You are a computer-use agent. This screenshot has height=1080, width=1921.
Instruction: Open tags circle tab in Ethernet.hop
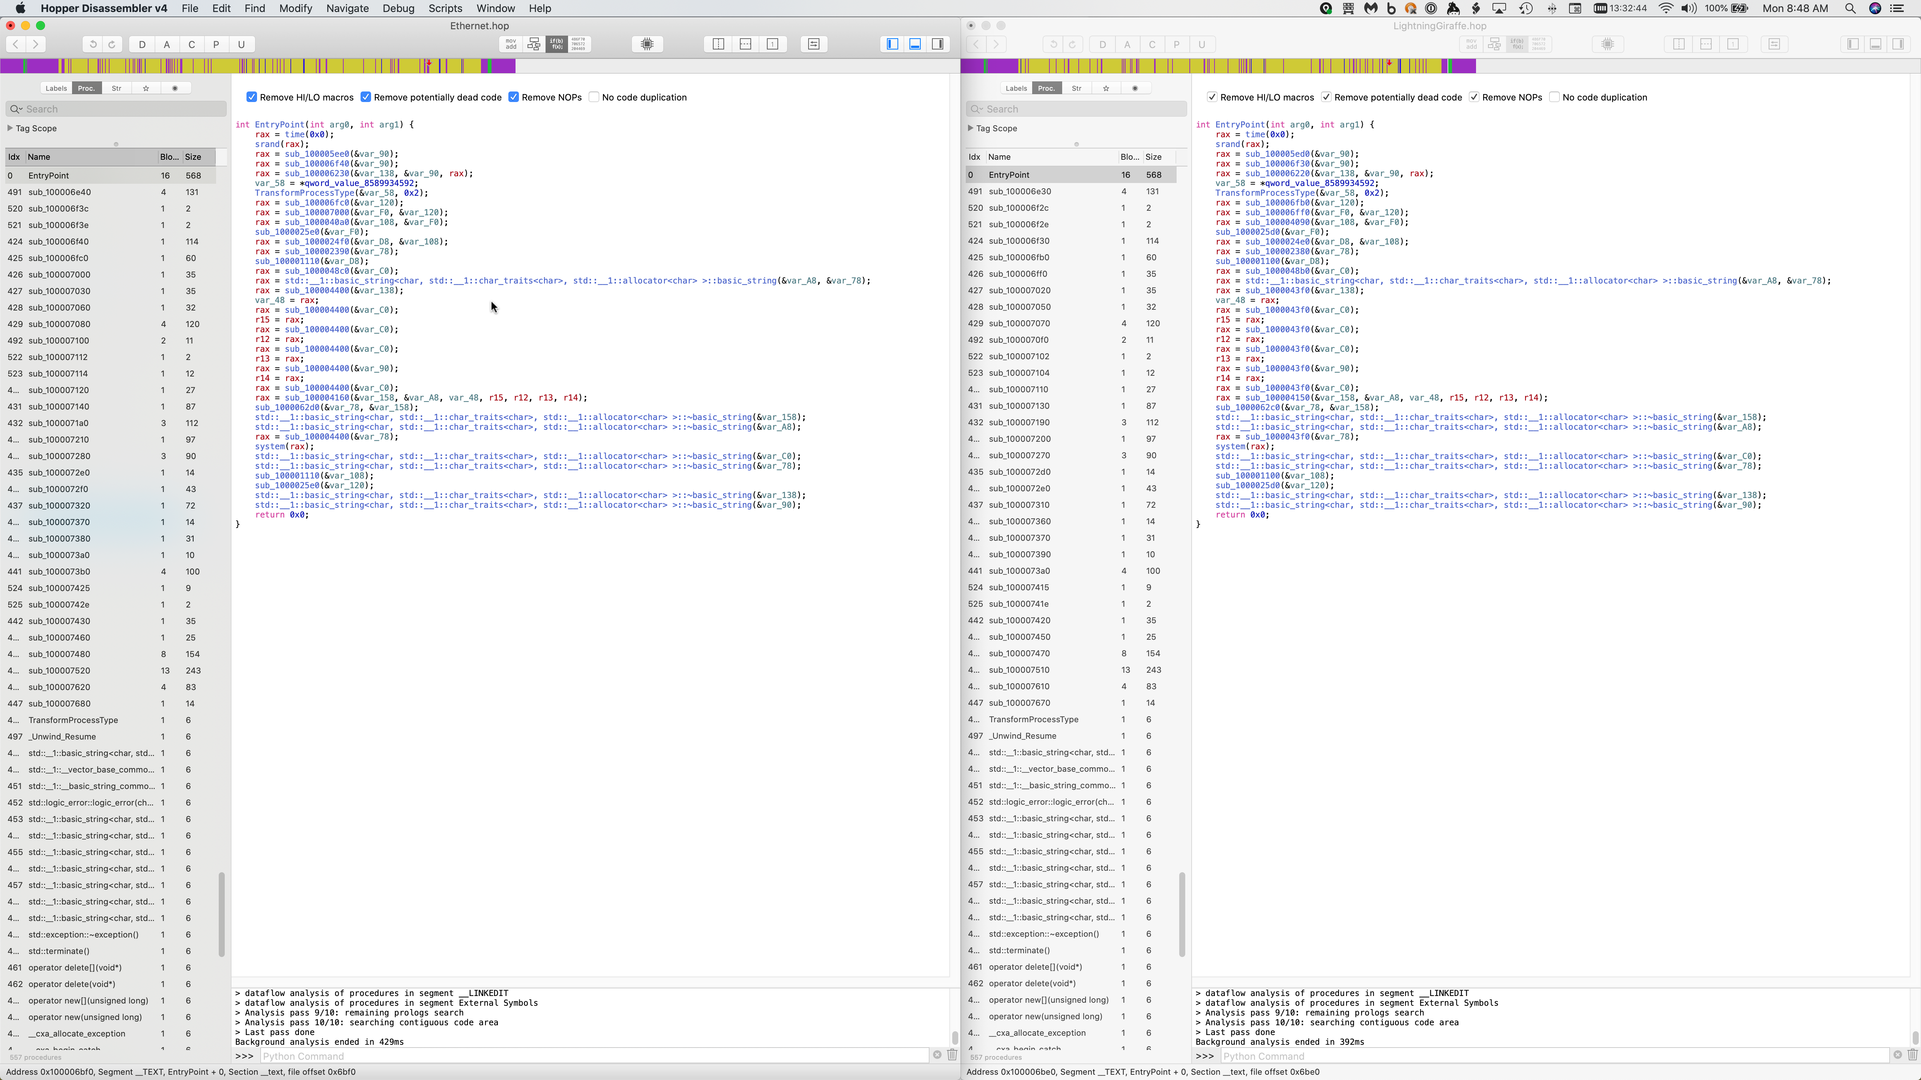[175, 88]
